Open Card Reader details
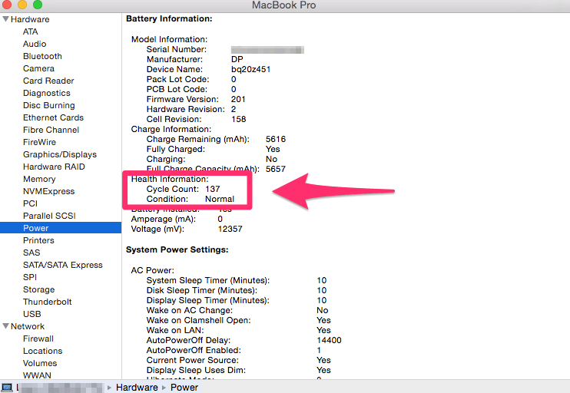Screen dimensions: 570x393 [x=48, y=81]
